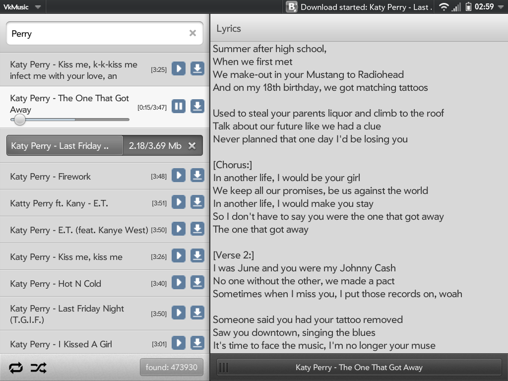Click the found: 473930 results button
The image size is (508, 381).
(171, 368)
